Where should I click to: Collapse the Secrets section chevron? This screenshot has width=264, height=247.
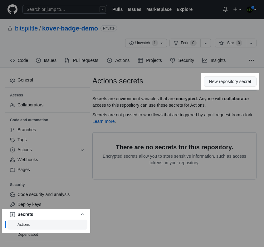(x=82, y=214)
